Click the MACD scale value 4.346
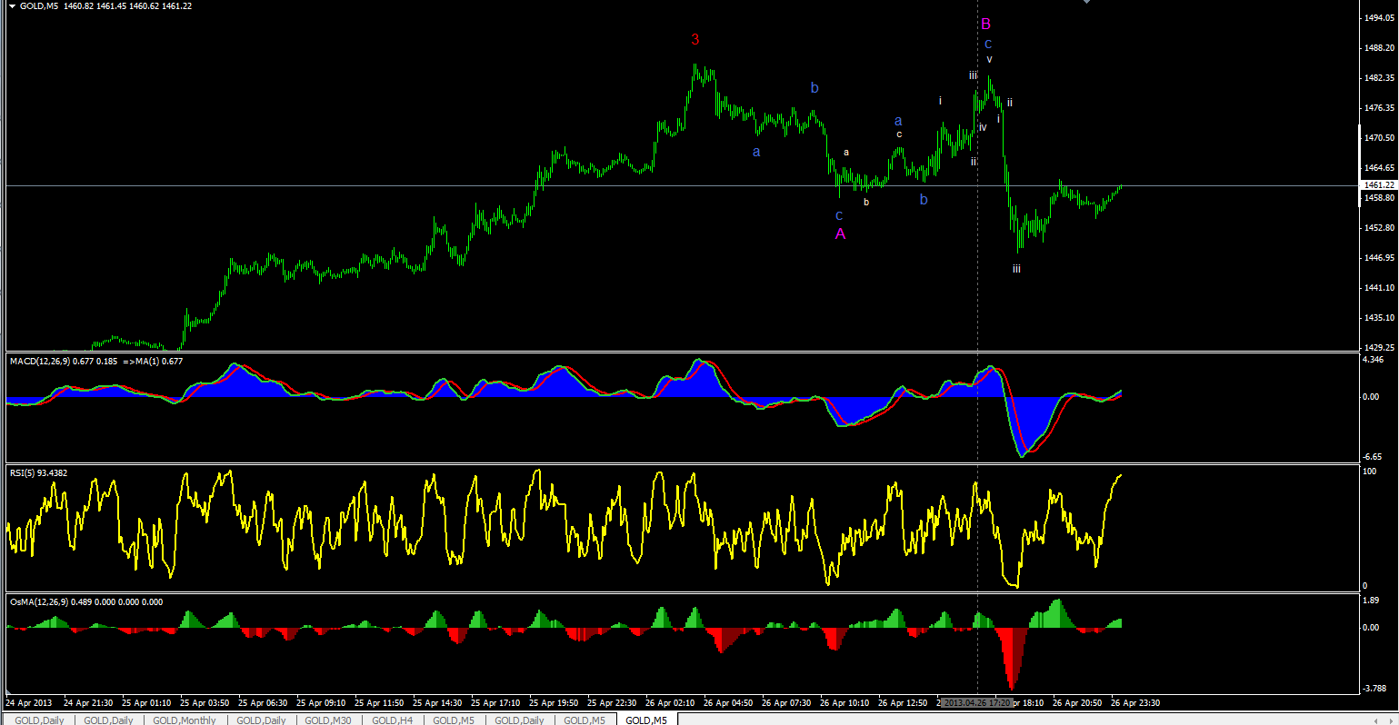This screenshot has width=1399, height=725. pos(1373,360)
